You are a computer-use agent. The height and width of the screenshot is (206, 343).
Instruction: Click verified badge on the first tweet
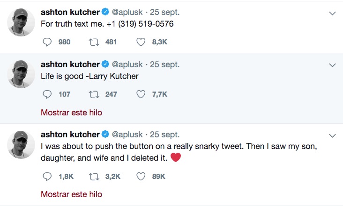[105, 12]
